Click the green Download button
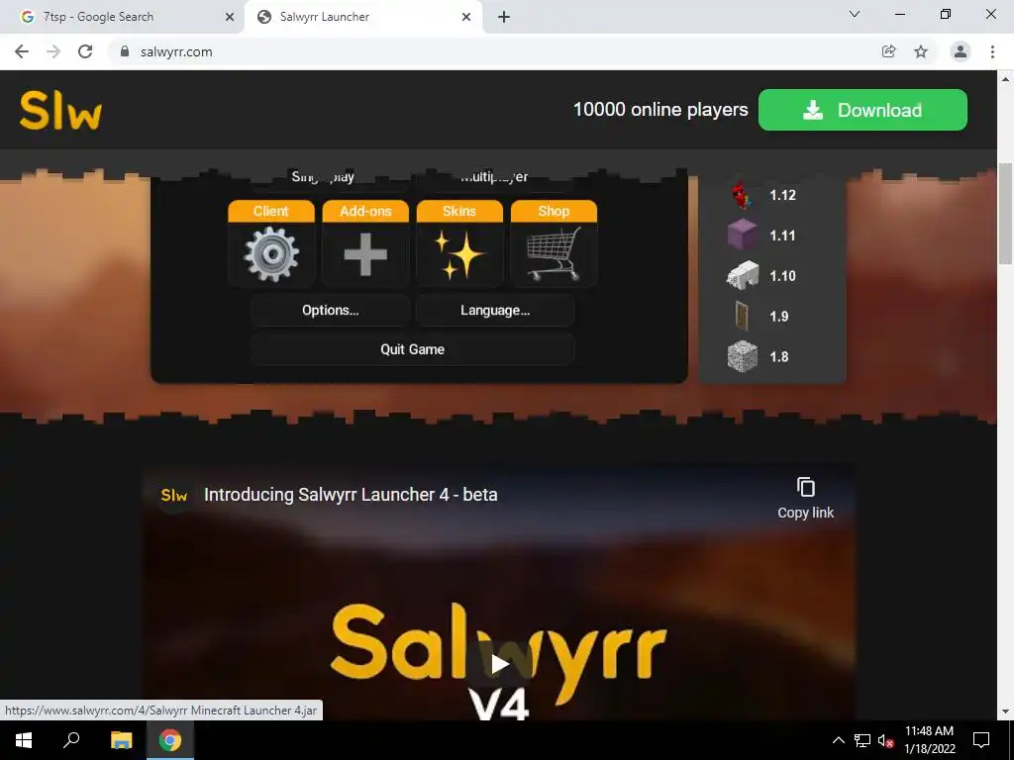 [x=862, y=110]
